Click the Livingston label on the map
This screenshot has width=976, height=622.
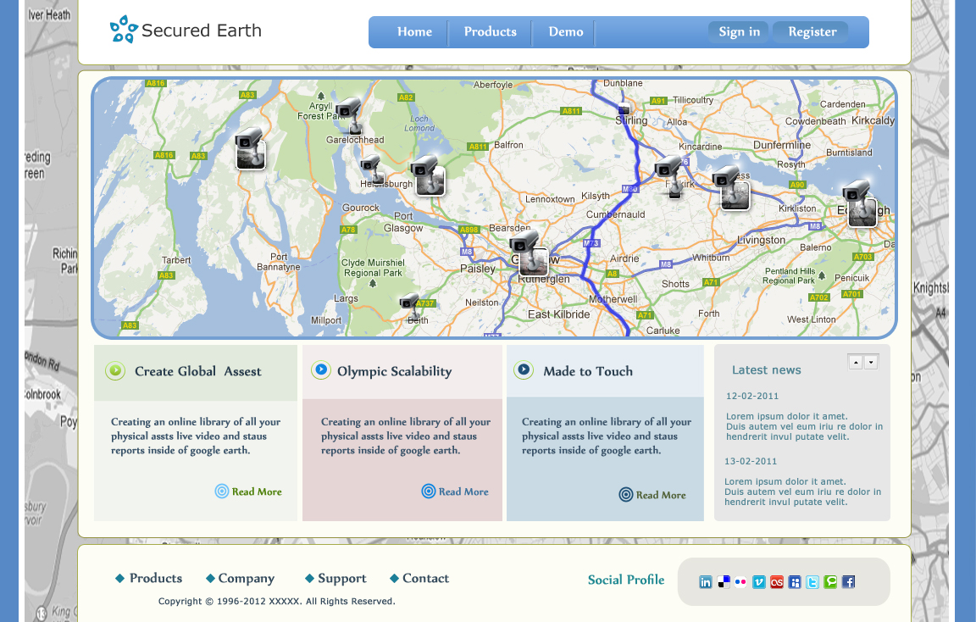tap(762, 241)
